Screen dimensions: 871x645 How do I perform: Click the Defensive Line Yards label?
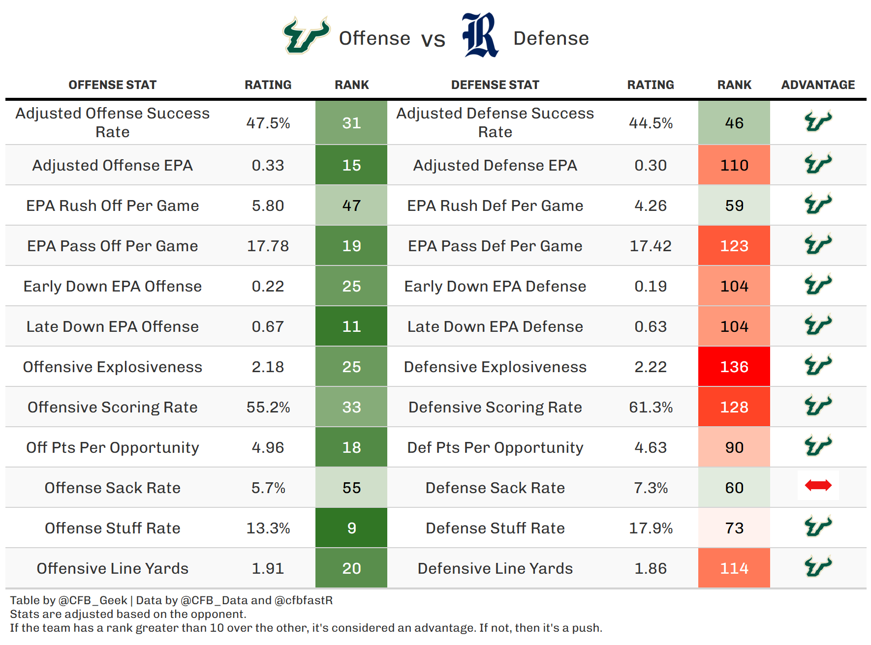tap(495, 568)
